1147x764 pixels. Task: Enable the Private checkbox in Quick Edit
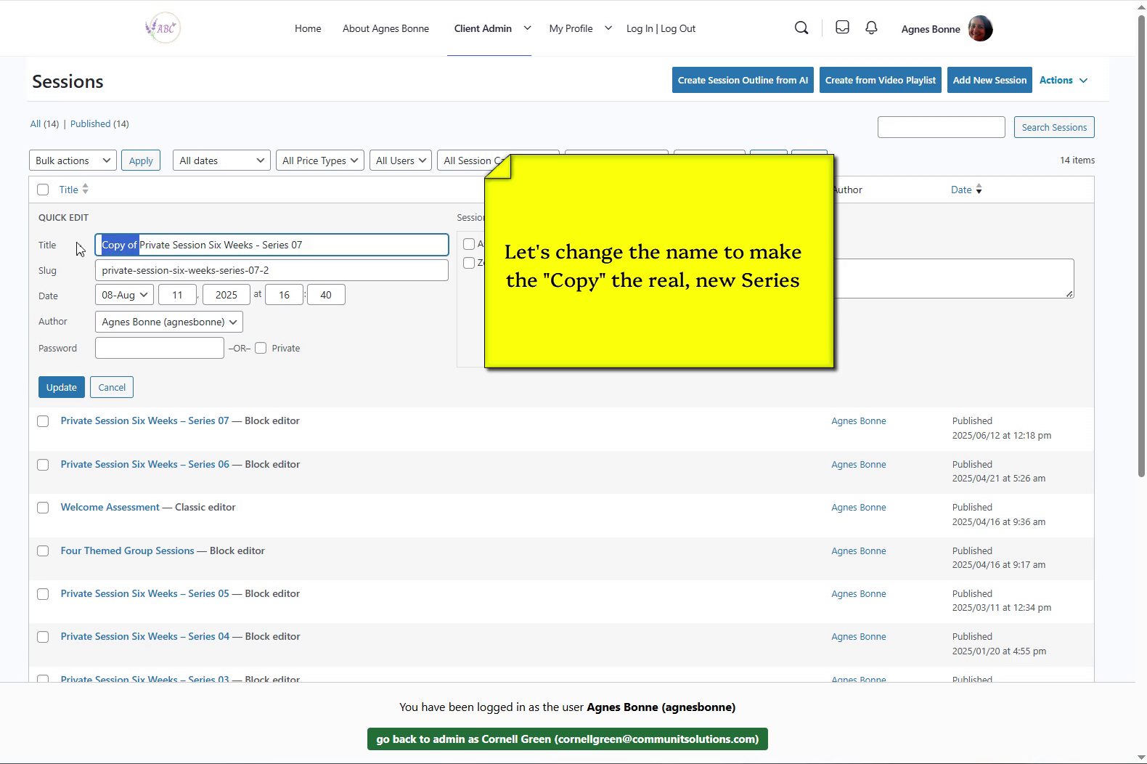[261, 348]
